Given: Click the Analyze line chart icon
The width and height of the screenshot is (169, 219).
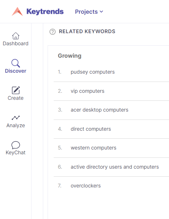Looking at the screenshot, I should click(16, 118).
